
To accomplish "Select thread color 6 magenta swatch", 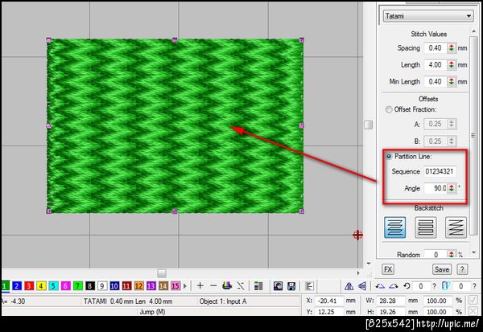I will tap(65, 286).
